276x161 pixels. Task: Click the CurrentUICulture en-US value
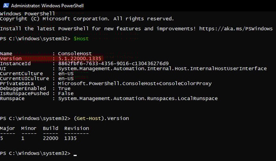66,79
